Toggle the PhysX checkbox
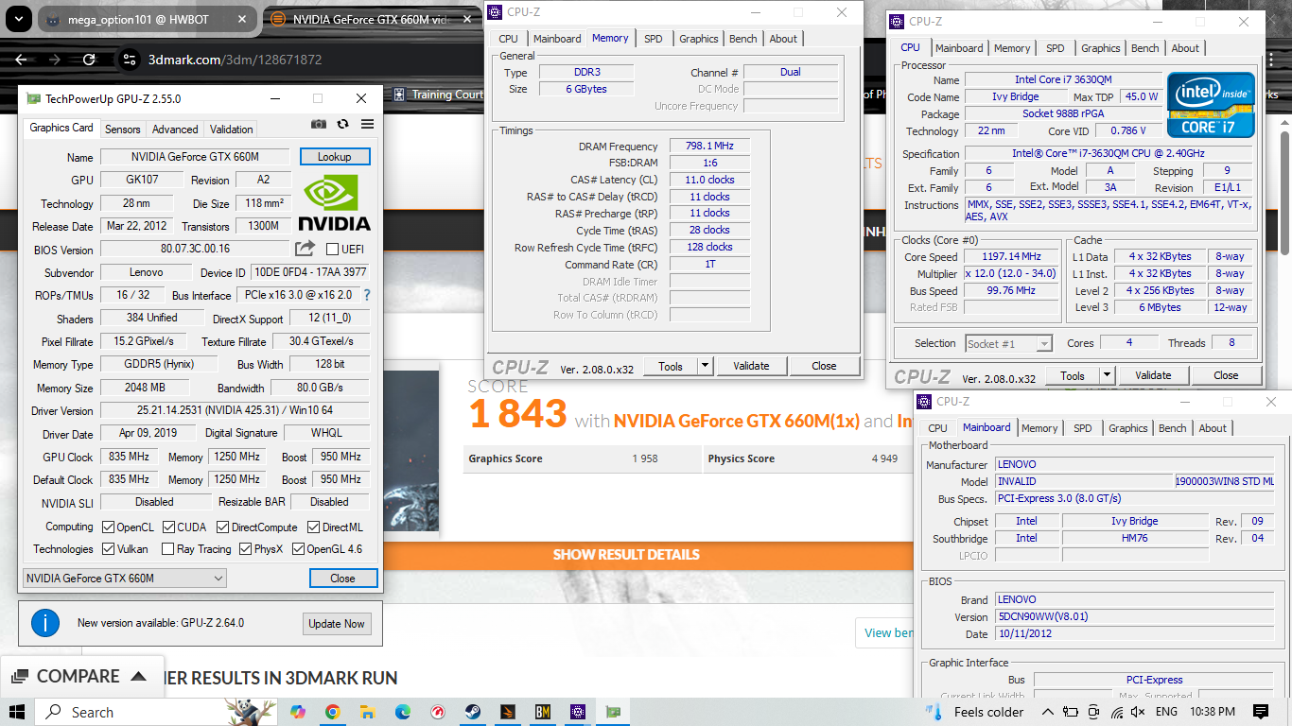 click(x=245, y=548)
